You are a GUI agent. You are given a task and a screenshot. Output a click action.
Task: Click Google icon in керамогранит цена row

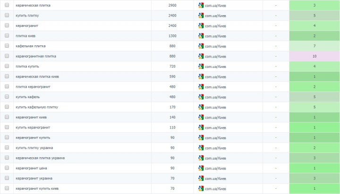tap(201, 169)
